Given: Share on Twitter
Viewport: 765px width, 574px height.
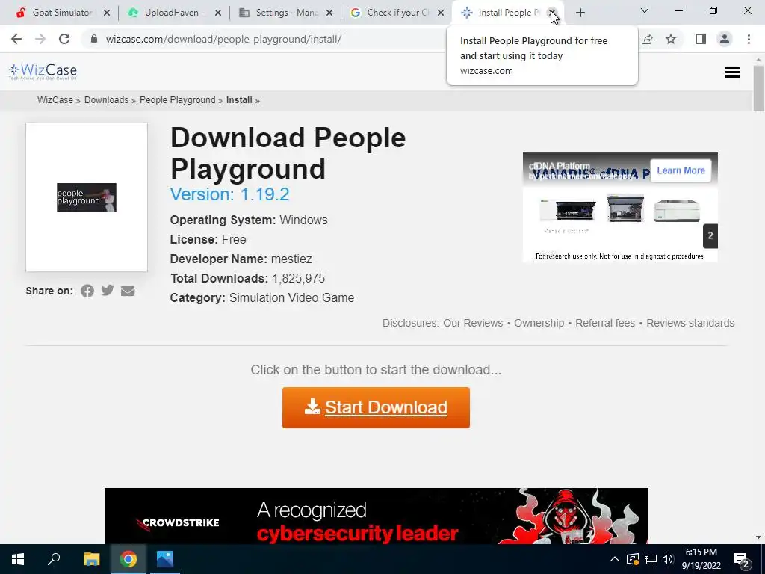Looking at the screenshot, I should tap(108, 291).
